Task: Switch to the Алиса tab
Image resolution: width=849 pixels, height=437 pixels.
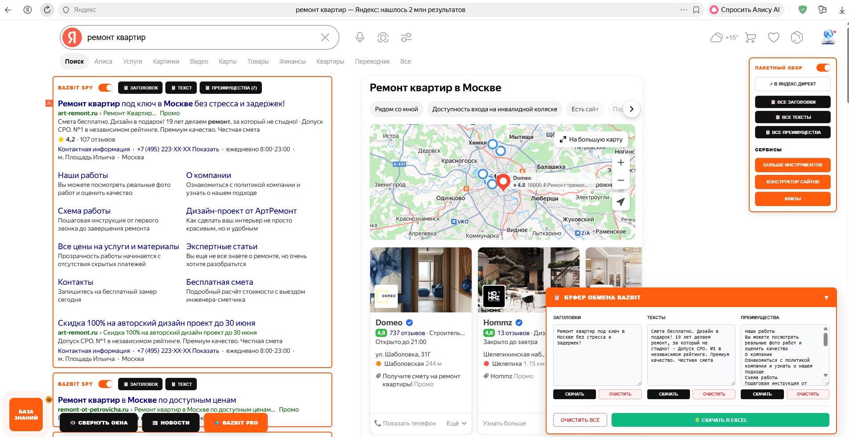Action: point(103,61)
